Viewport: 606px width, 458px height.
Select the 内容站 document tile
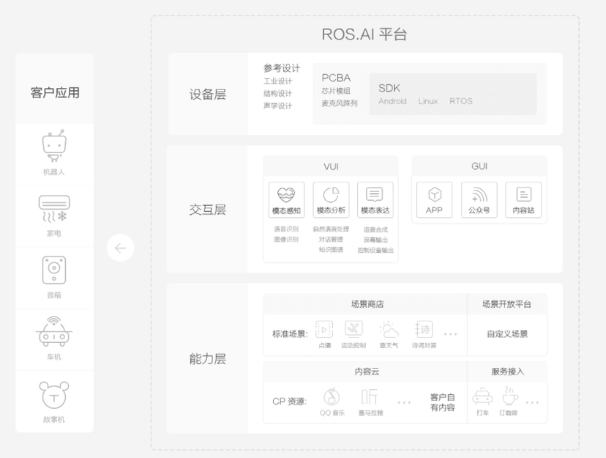click(524, 200)
